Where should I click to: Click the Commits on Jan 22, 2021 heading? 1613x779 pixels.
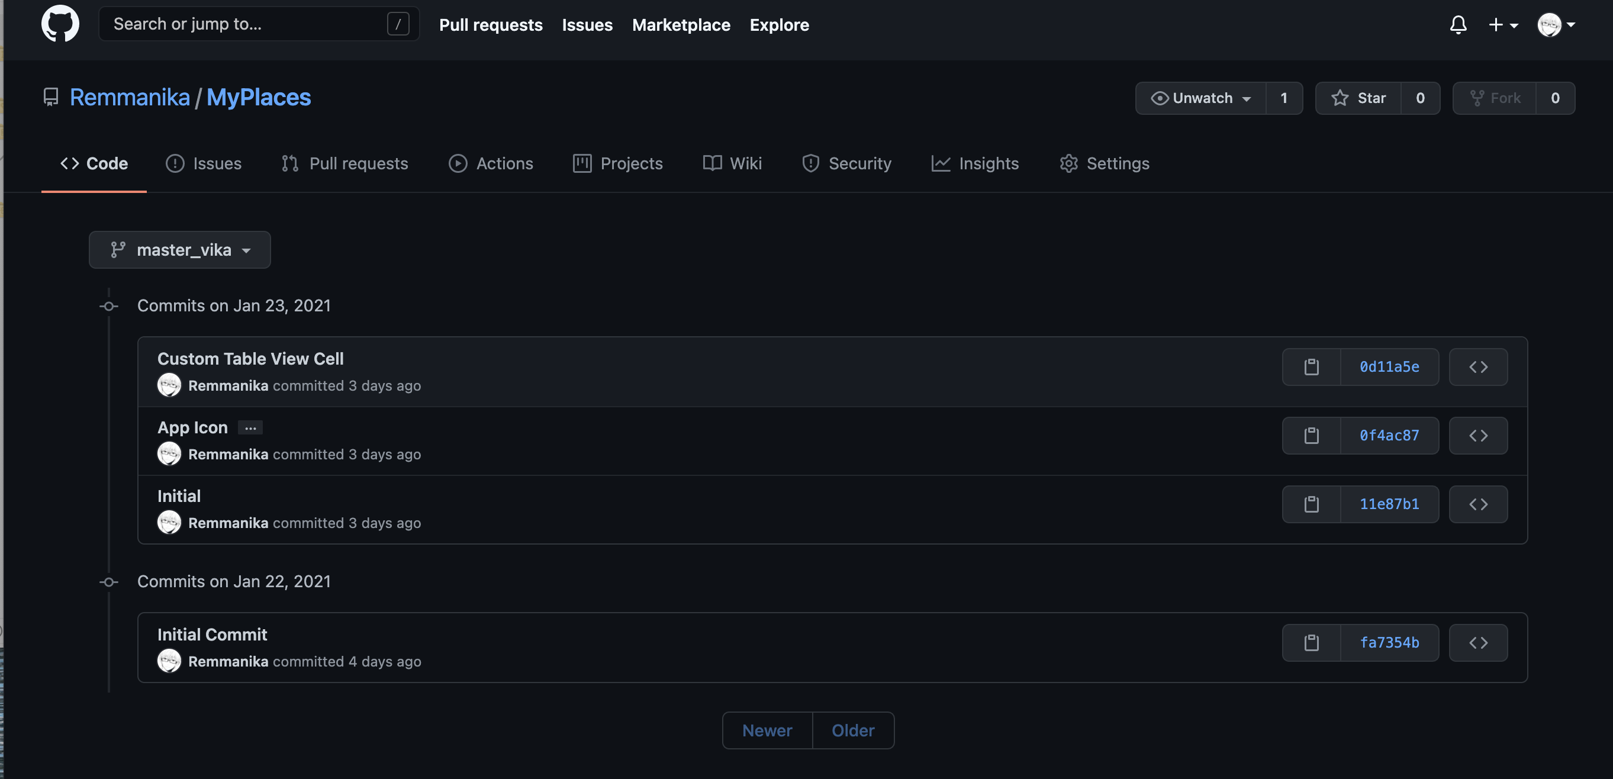tap(234, 582)
